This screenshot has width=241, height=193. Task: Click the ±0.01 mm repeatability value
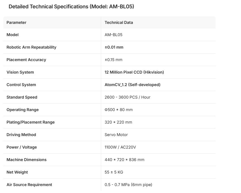point(114,47)
